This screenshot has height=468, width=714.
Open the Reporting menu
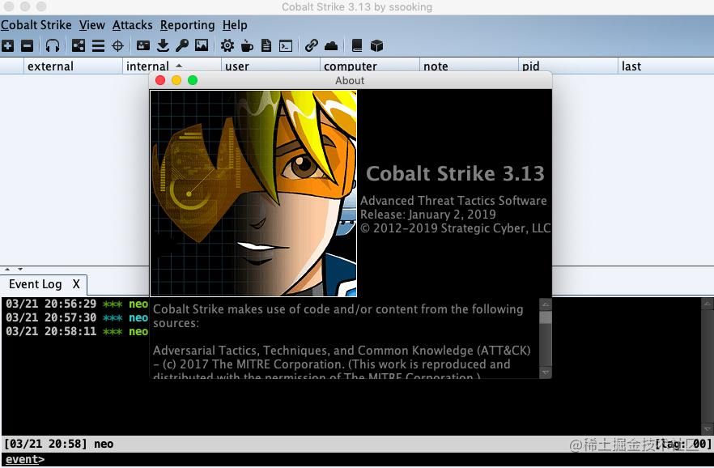[187, 25]
